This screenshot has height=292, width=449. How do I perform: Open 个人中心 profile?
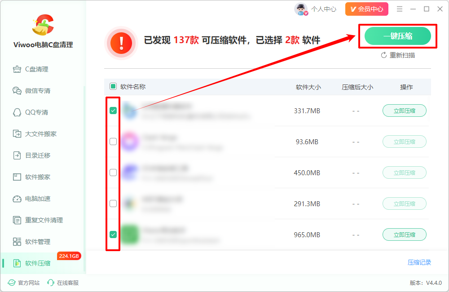[x=324, y=9]
